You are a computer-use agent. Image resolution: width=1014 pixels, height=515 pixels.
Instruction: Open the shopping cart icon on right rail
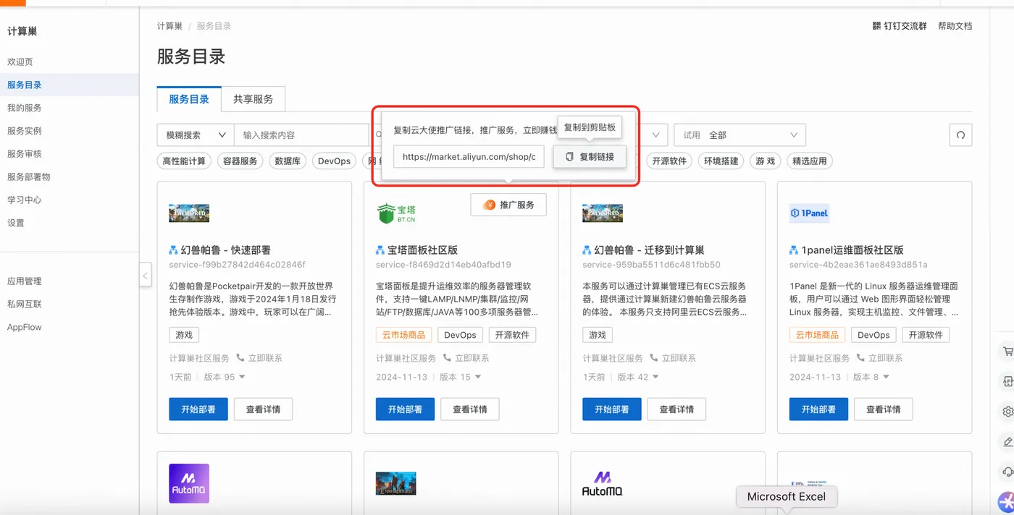click(x=1007, y=352)
